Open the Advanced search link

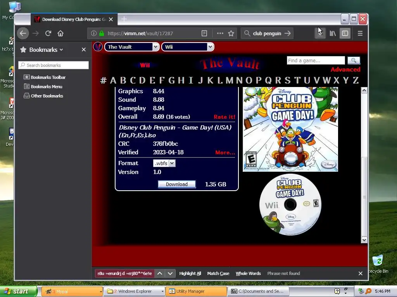pos(345,70)
